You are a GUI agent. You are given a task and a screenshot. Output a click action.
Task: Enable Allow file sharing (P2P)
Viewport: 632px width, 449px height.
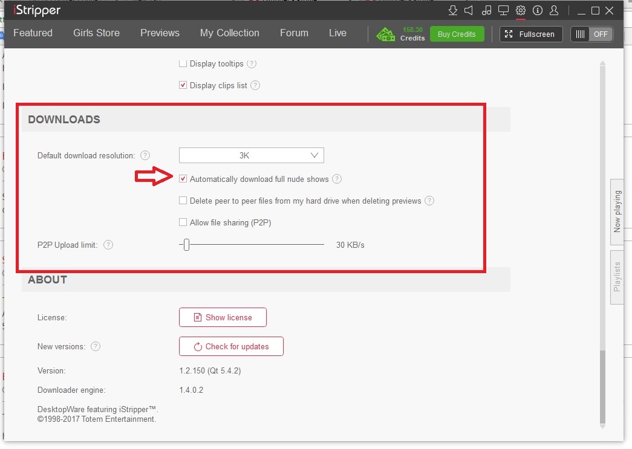click(x=183, y=222)
